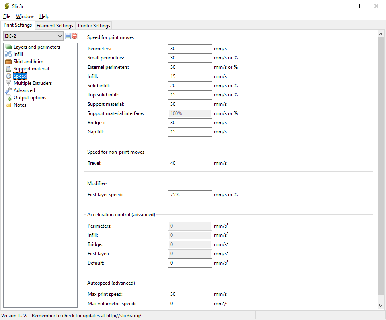Screen dimensions: 386x320
Task: Click the vertical scrollbar of settings panel
Action: tap(381, 161)
